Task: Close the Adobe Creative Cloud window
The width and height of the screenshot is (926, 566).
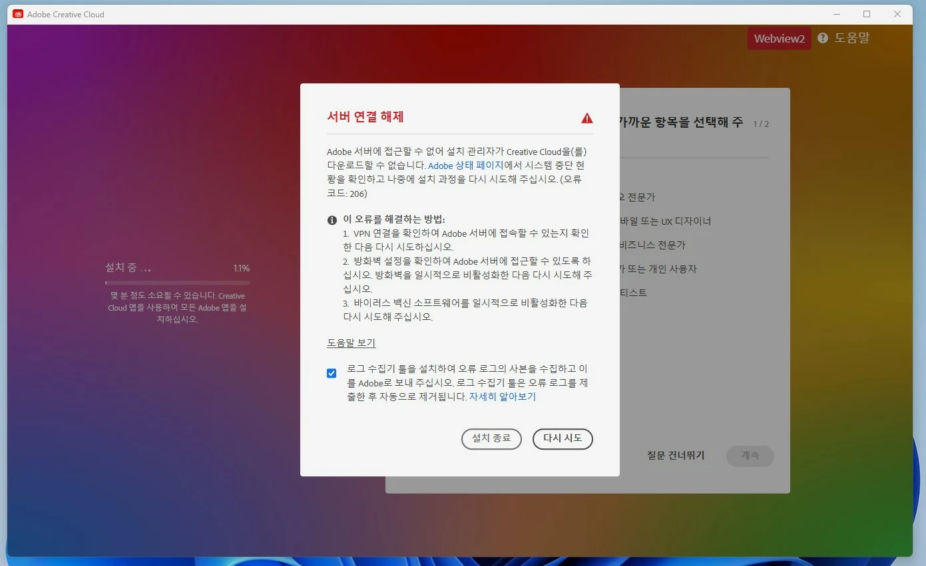Action: (x=897, y=14)
